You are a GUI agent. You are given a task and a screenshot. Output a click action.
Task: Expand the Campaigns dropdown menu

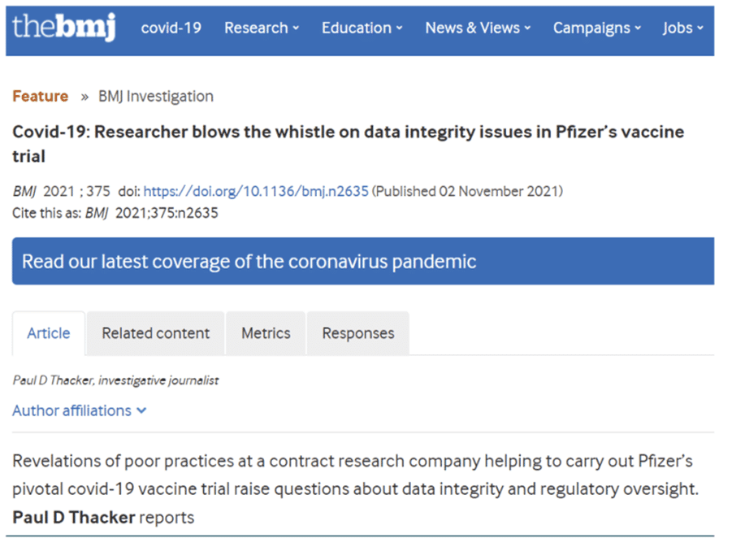(x=597, y=28)
